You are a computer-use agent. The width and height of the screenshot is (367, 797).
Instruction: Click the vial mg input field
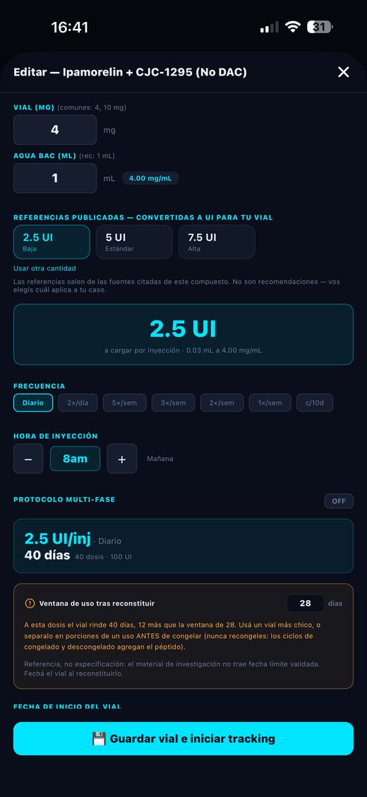[x=55, y=130]
